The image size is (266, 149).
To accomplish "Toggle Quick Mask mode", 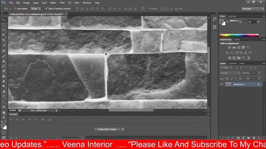I will [4, 132].
